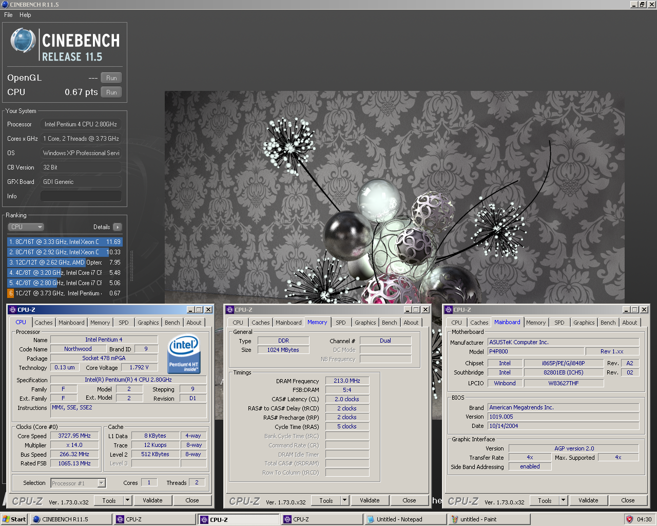Click the system tray security shield icon
This screenshot has height=526, width=657.
[629, 519]
